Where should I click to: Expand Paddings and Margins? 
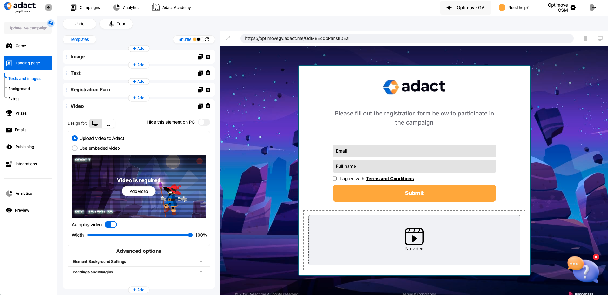139,272
